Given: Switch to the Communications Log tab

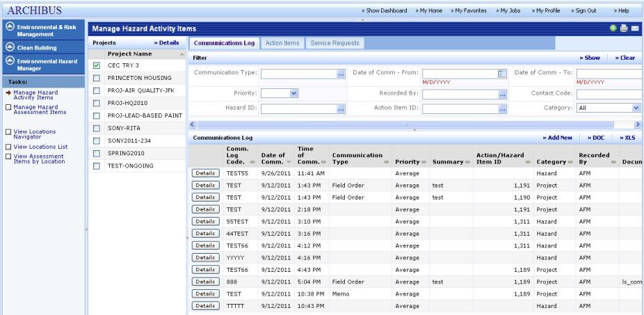Looking at the screenshot, I should pos(224,43).
